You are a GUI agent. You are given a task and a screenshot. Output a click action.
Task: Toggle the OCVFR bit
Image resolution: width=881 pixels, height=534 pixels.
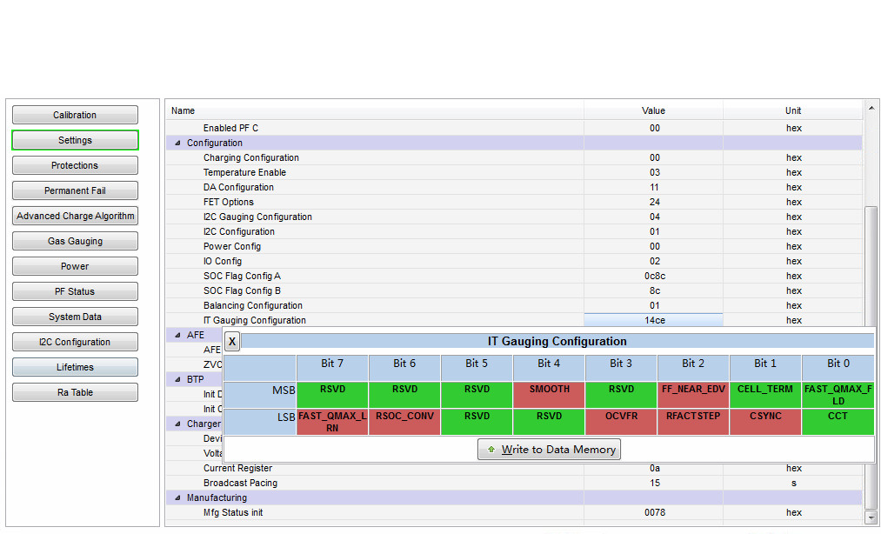(621, 422)
